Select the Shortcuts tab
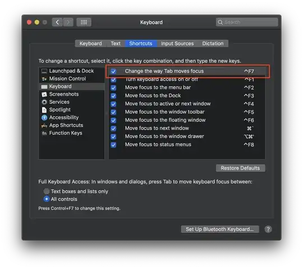Viewport: 303px width, 269px height. coord(141,44)
